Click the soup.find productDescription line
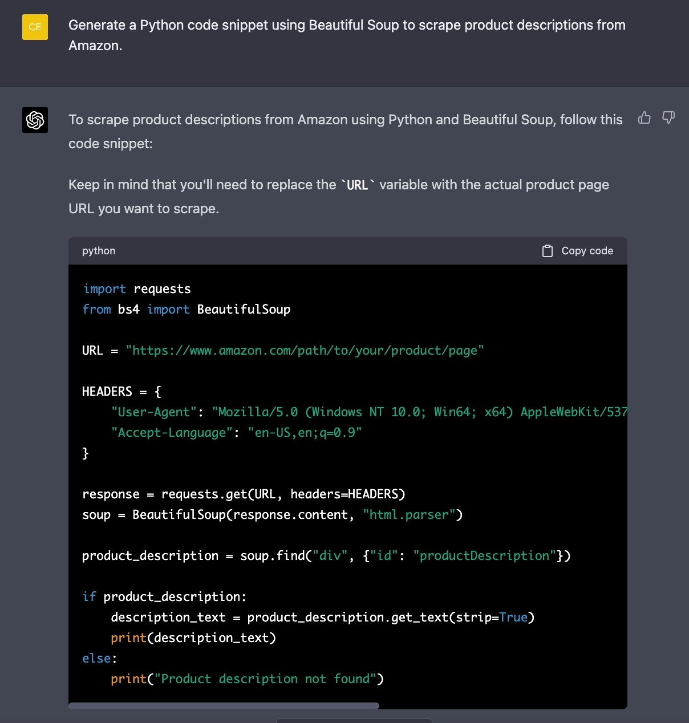Viewport: 689px width, 723px height. (326, 556)
